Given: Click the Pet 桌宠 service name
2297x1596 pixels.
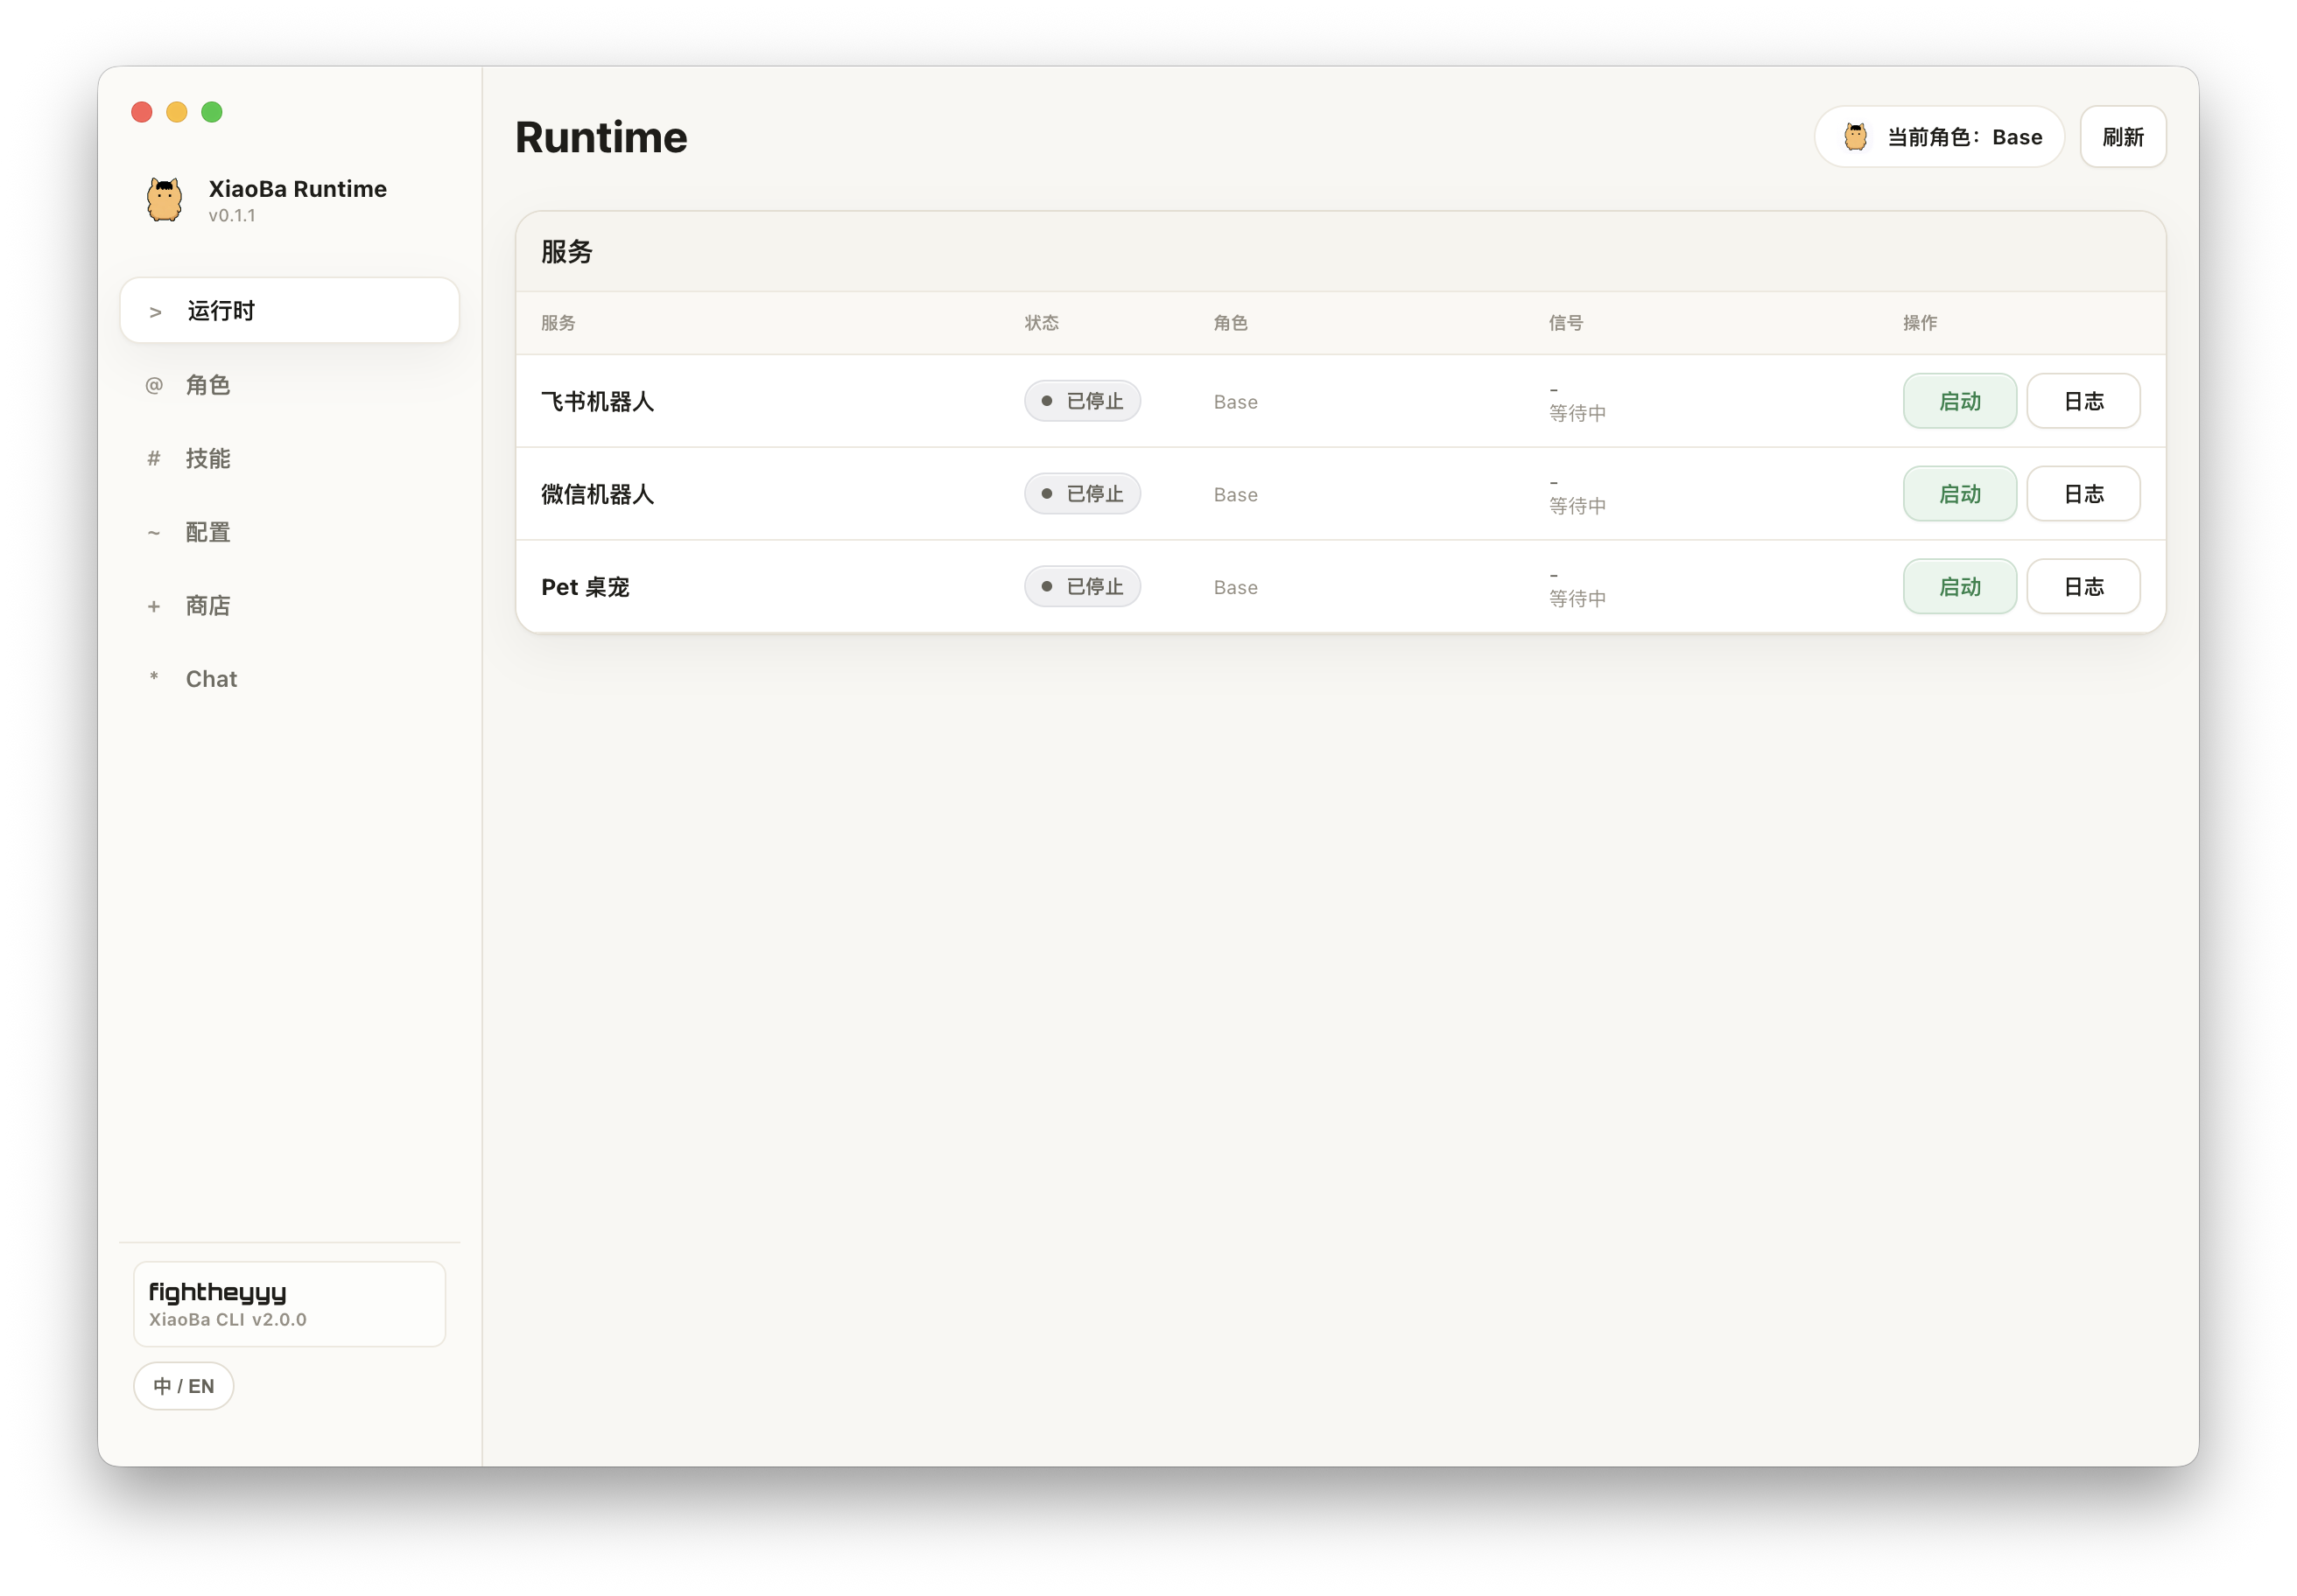Looking at the screenshot, I should click(x=586, y=588).
